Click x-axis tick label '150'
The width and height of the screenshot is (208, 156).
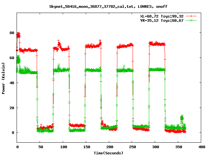(x=87, y=147)
